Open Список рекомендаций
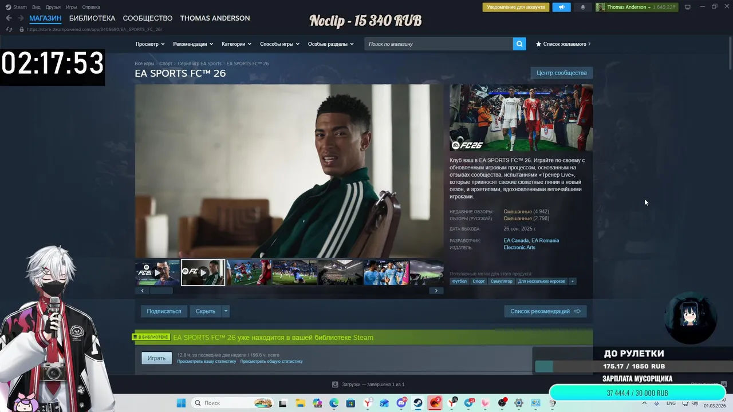This screenshot has height=412, width=733. click(x=545, y=311)
